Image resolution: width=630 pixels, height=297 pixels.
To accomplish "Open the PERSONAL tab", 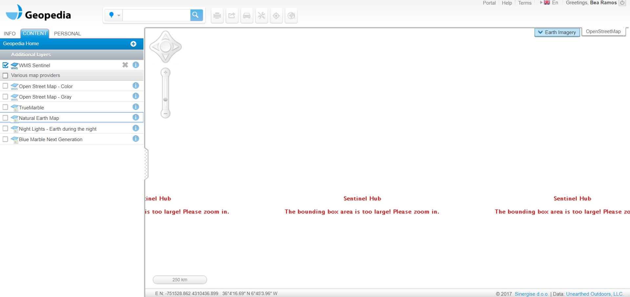I will 67,33.
